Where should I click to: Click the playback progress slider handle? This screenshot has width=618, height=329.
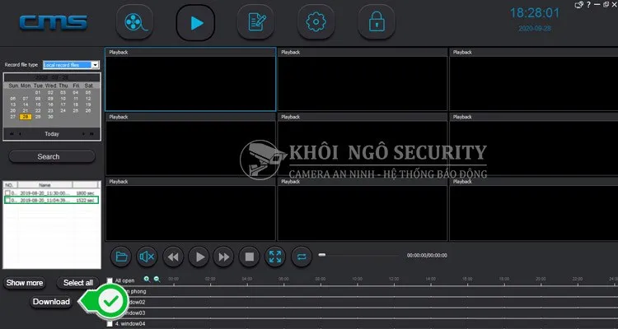[322, 255]
